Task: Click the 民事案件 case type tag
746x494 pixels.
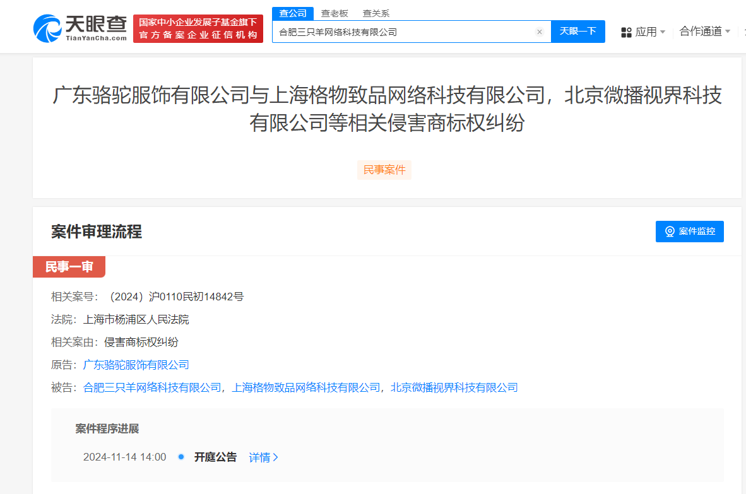Action: click(384, 170)
